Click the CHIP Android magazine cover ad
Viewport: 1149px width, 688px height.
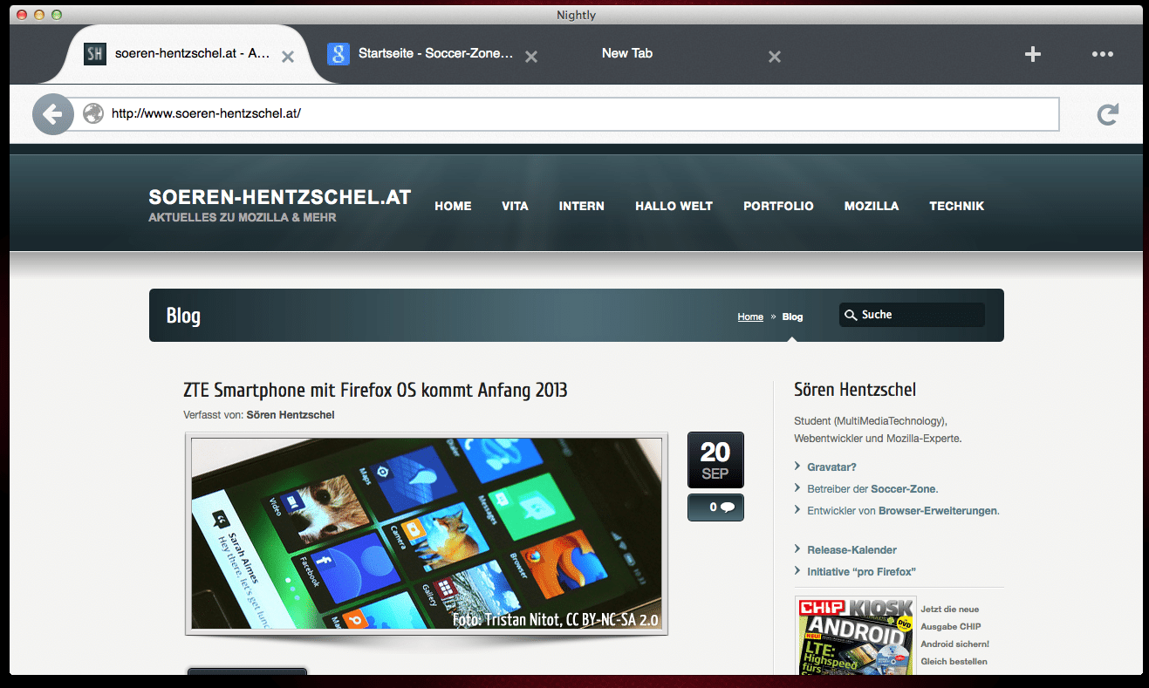pyautogui.click(x=854, y=636)
